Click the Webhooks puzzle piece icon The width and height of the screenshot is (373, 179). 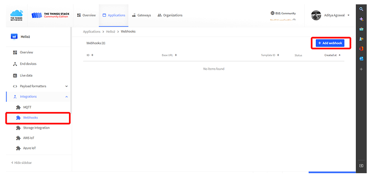[18, 118]
